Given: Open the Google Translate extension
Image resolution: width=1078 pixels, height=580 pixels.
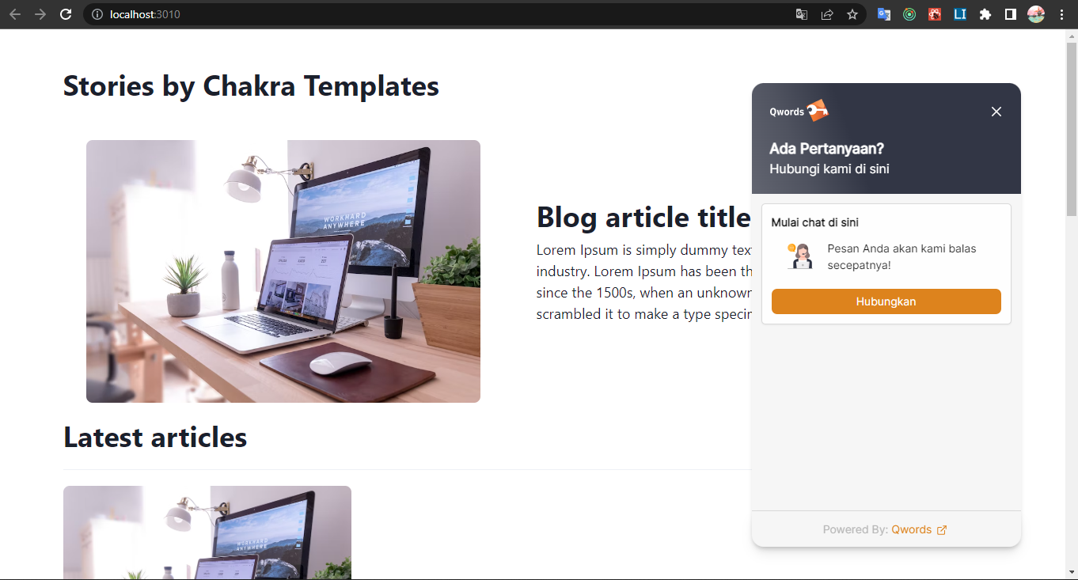Looking at the screenshot, I should [884, 14].
